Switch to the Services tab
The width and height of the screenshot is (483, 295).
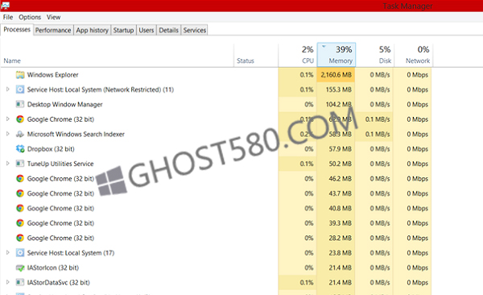tap(194, 31)
